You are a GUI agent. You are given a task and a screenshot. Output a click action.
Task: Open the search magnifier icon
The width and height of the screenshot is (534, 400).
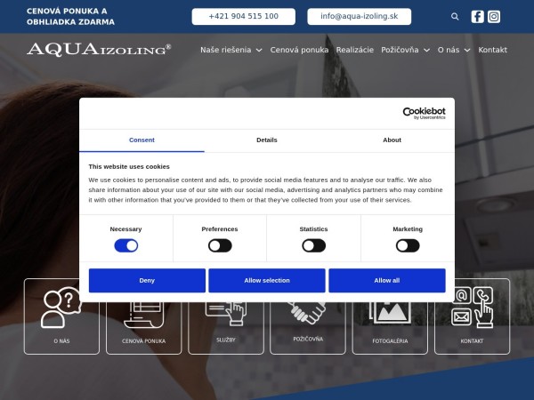coord(455,16)
